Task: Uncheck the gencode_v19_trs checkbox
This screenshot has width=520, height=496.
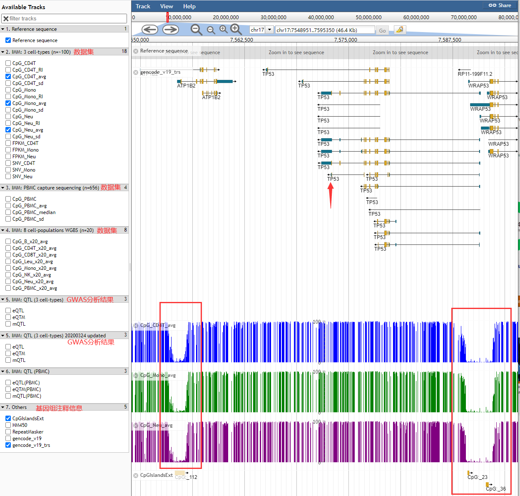Action: point(8,445)
